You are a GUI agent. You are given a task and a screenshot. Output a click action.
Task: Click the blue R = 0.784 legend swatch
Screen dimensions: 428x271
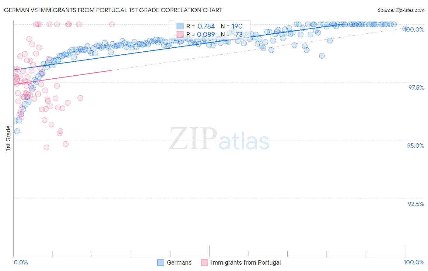tap(180, 26)
